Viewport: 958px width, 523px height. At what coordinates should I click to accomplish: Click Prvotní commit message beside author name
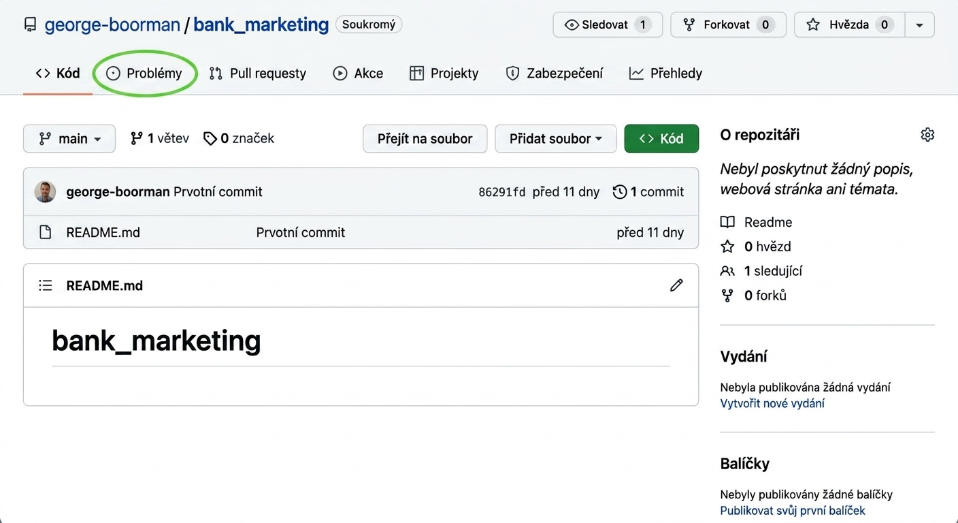click(x=218, y=192)
